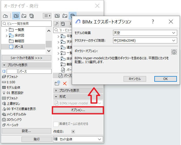Click the 設定... button

click(26, 131)
